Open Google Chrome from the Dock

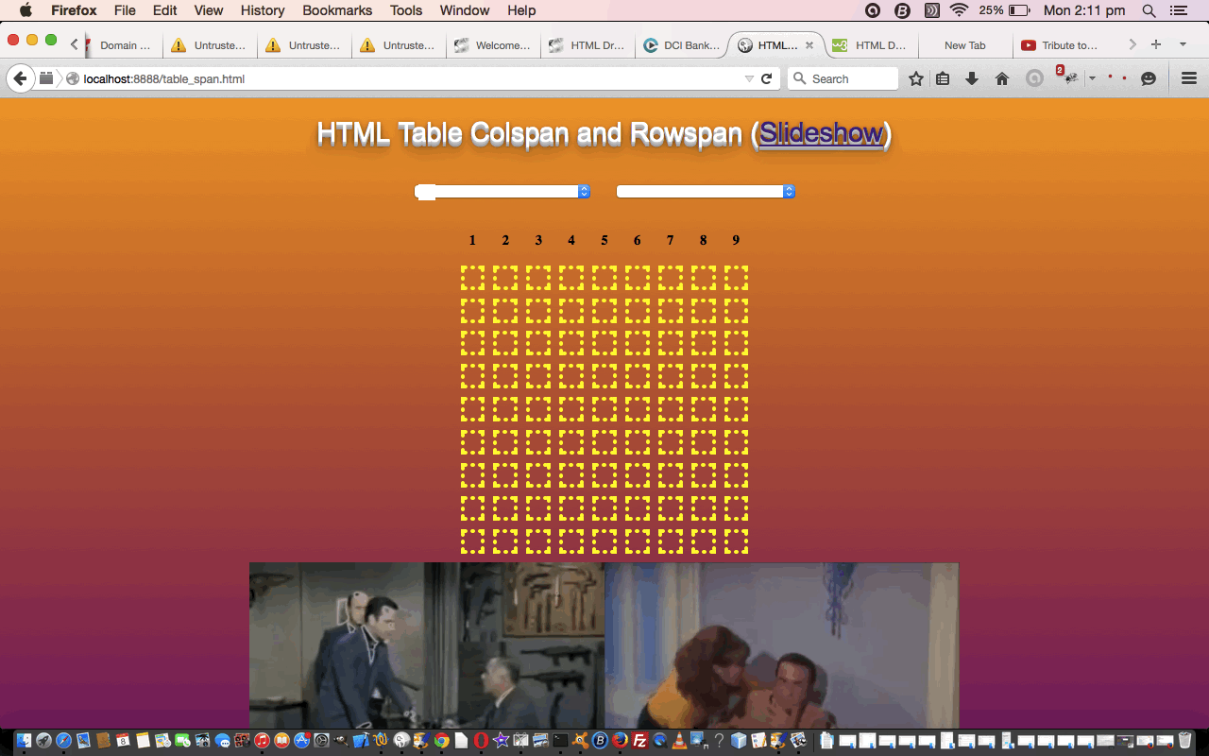pyautogui.click(x=441, y=741)
